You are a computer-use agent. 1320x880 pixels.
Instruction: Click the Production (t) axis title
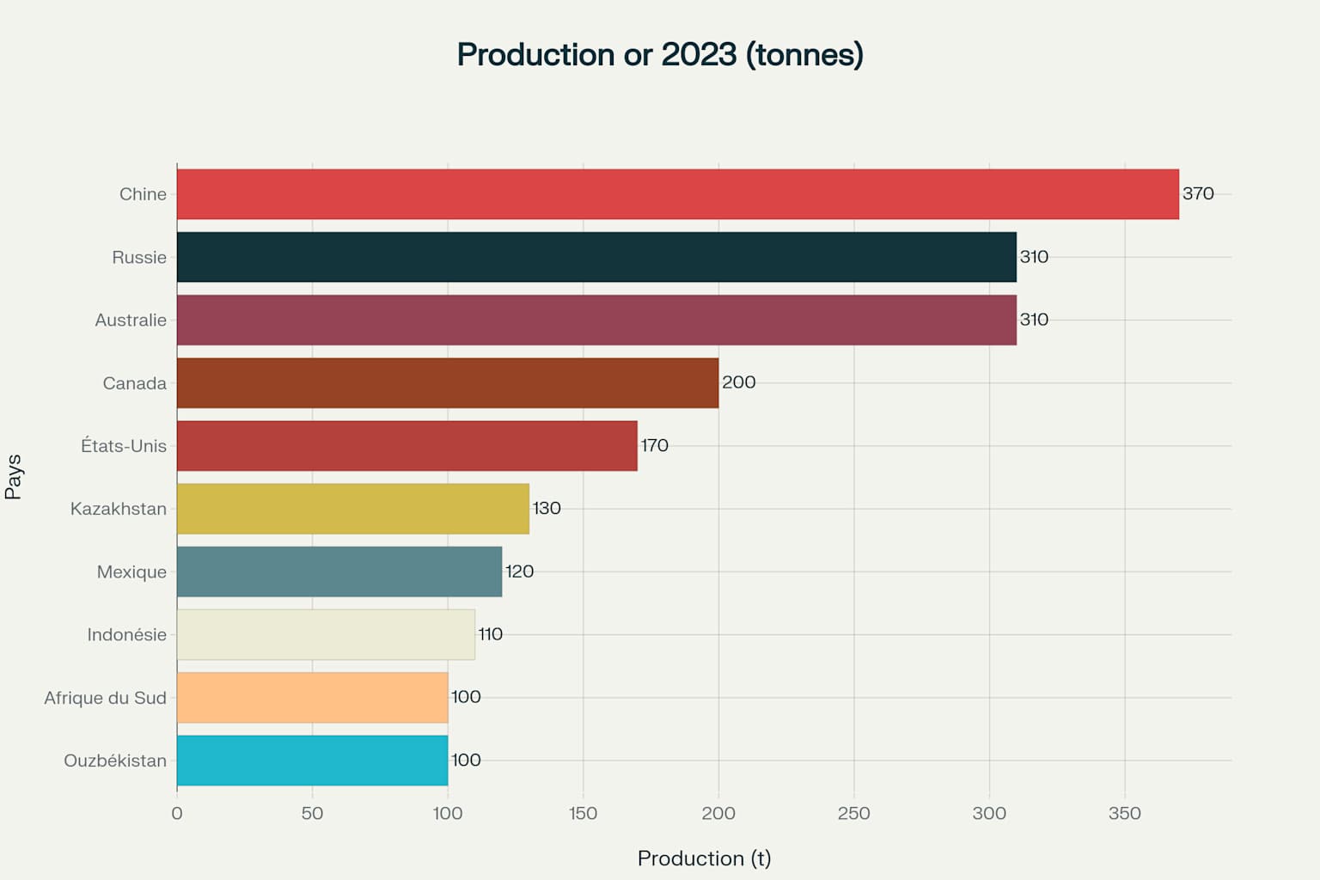point(705,858)
